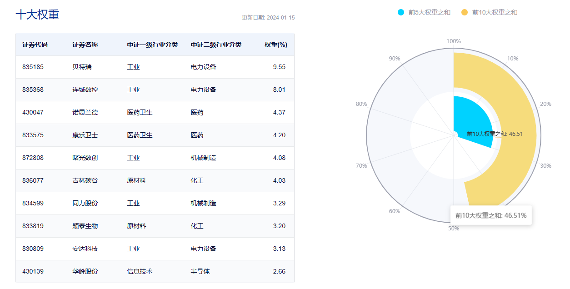This screenshot has width=570, height=289.
Task: Click the 诺思兰德 table row name
Action: point(85,112)
